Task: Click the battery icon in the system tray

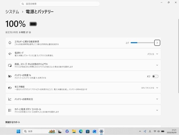Action: point(163,131)
